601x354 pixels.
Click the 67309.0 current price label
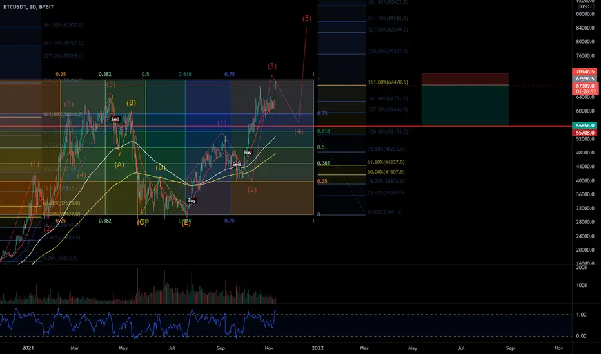(585, 86)
